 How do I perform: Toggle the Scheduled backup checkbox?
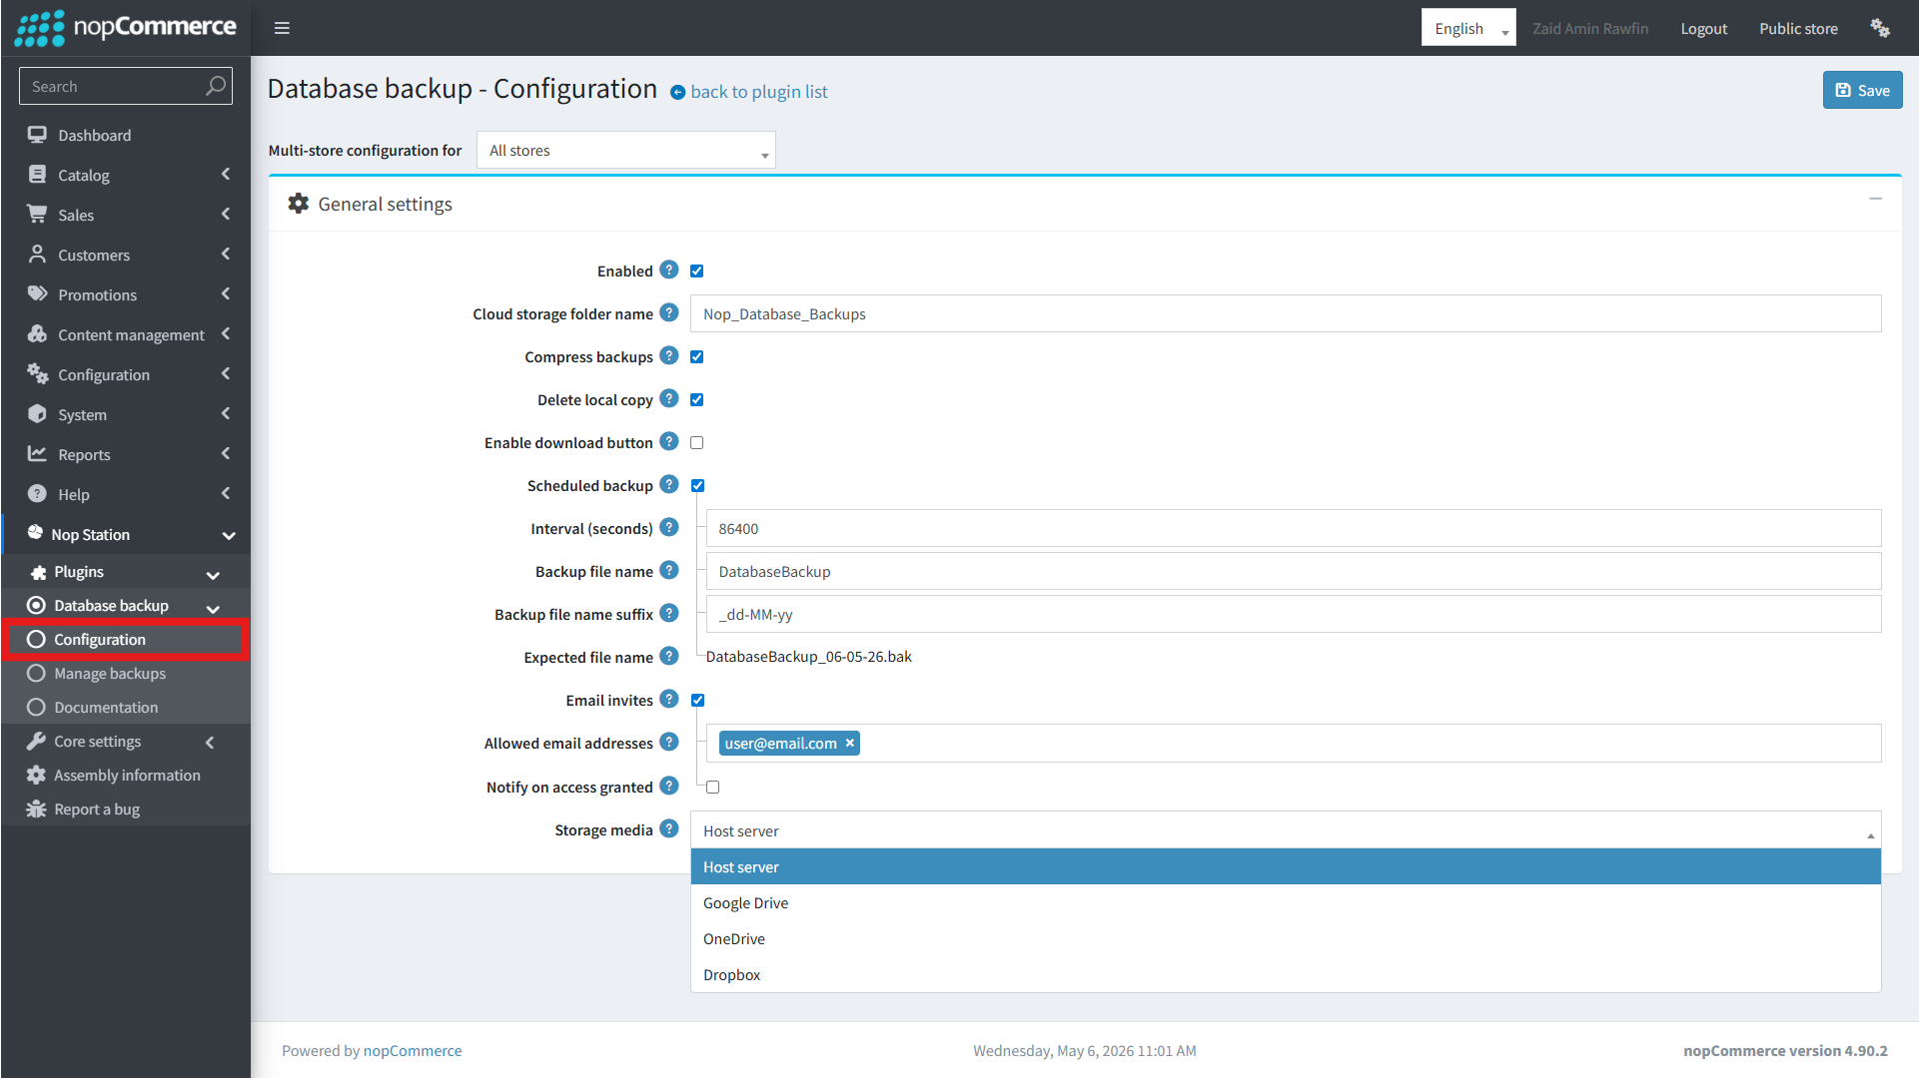698,486
